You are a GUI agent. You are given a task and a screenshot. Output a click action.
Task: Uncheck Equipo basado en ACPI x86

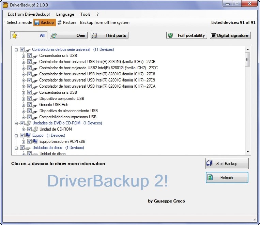[x=29, y=141]
